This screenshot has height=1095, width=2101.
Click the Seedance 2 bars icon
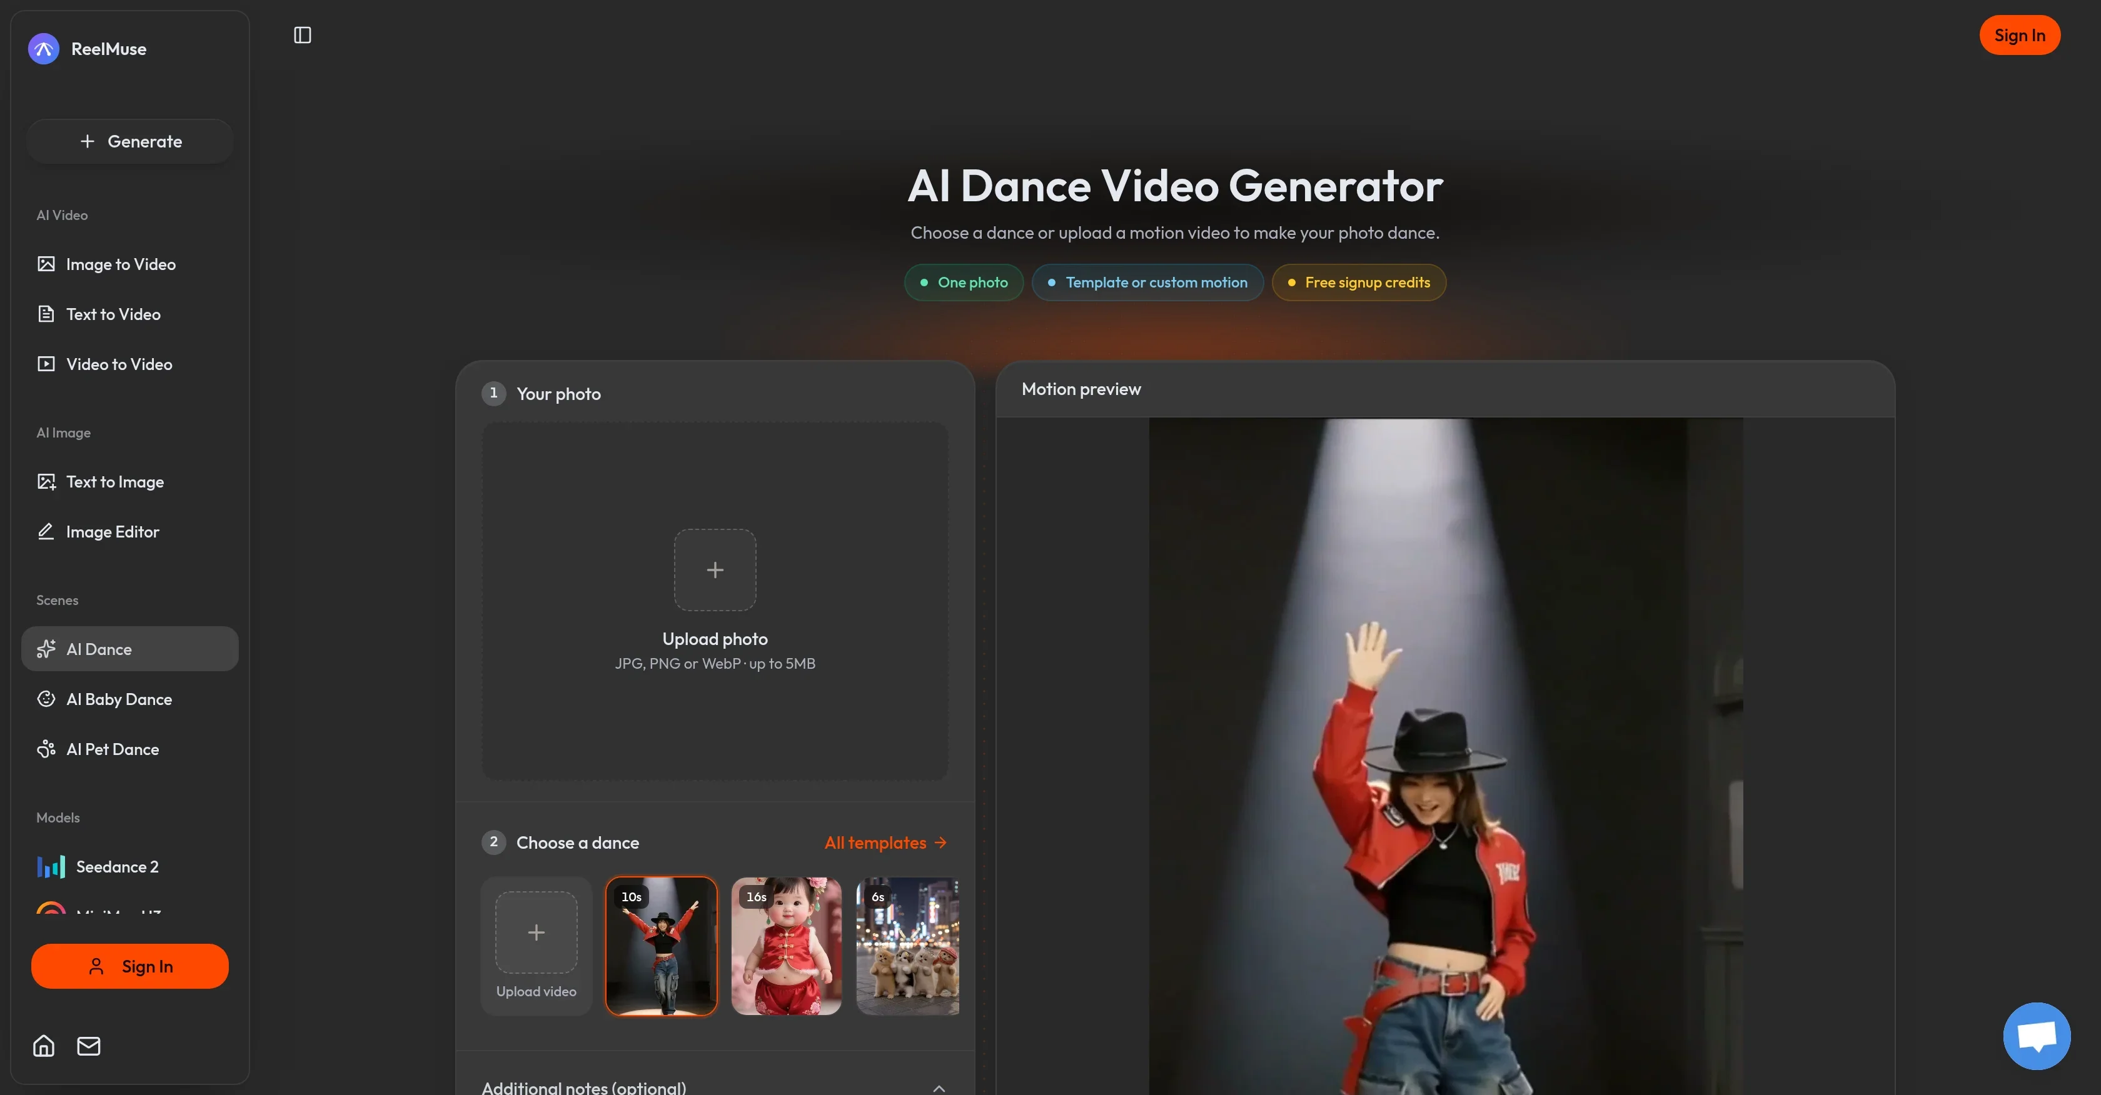[51, 867]
